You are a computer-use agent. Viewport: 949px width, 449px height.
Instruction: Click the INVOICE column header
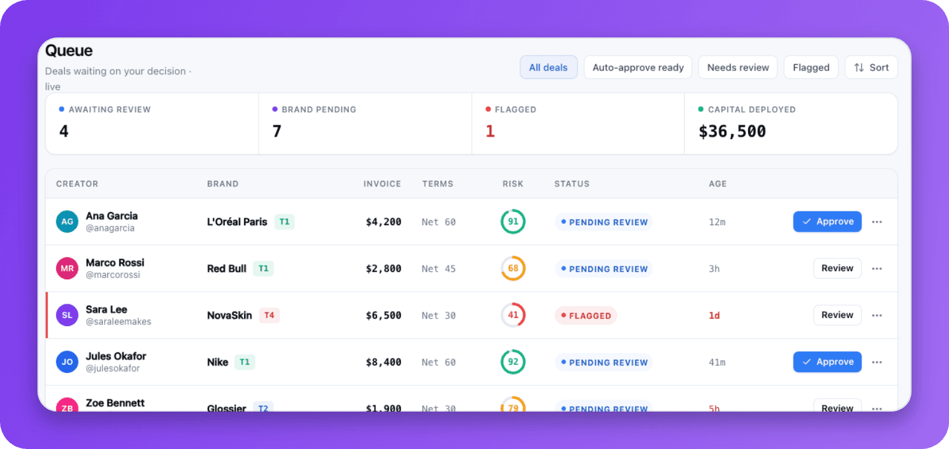tap(382, 184)
